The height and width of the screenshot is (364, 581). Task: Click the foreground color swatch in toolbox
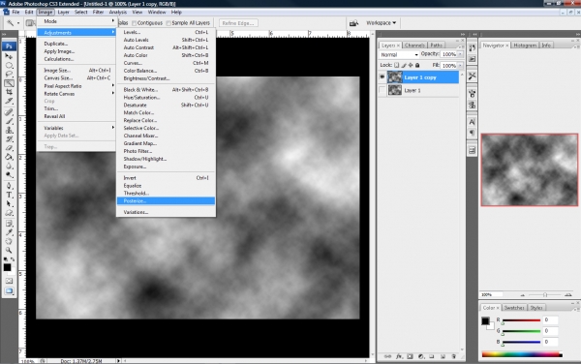(x=7, y=267)
